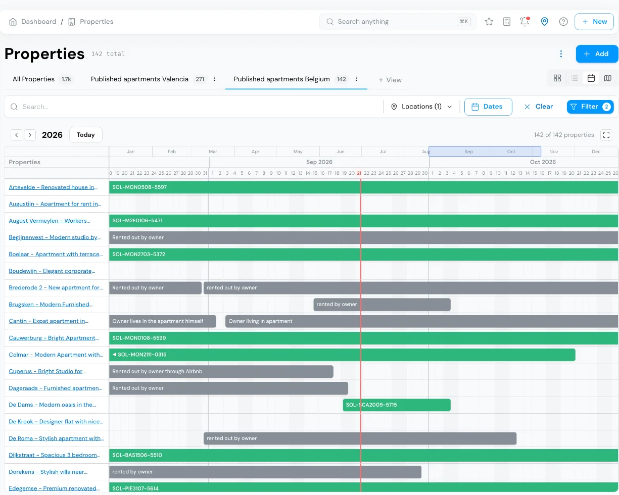Image resolution: width=619 pixels, height=495 pixels.
Task: Select Brugsken rented by owner bar
Action: tap(382, 305)
